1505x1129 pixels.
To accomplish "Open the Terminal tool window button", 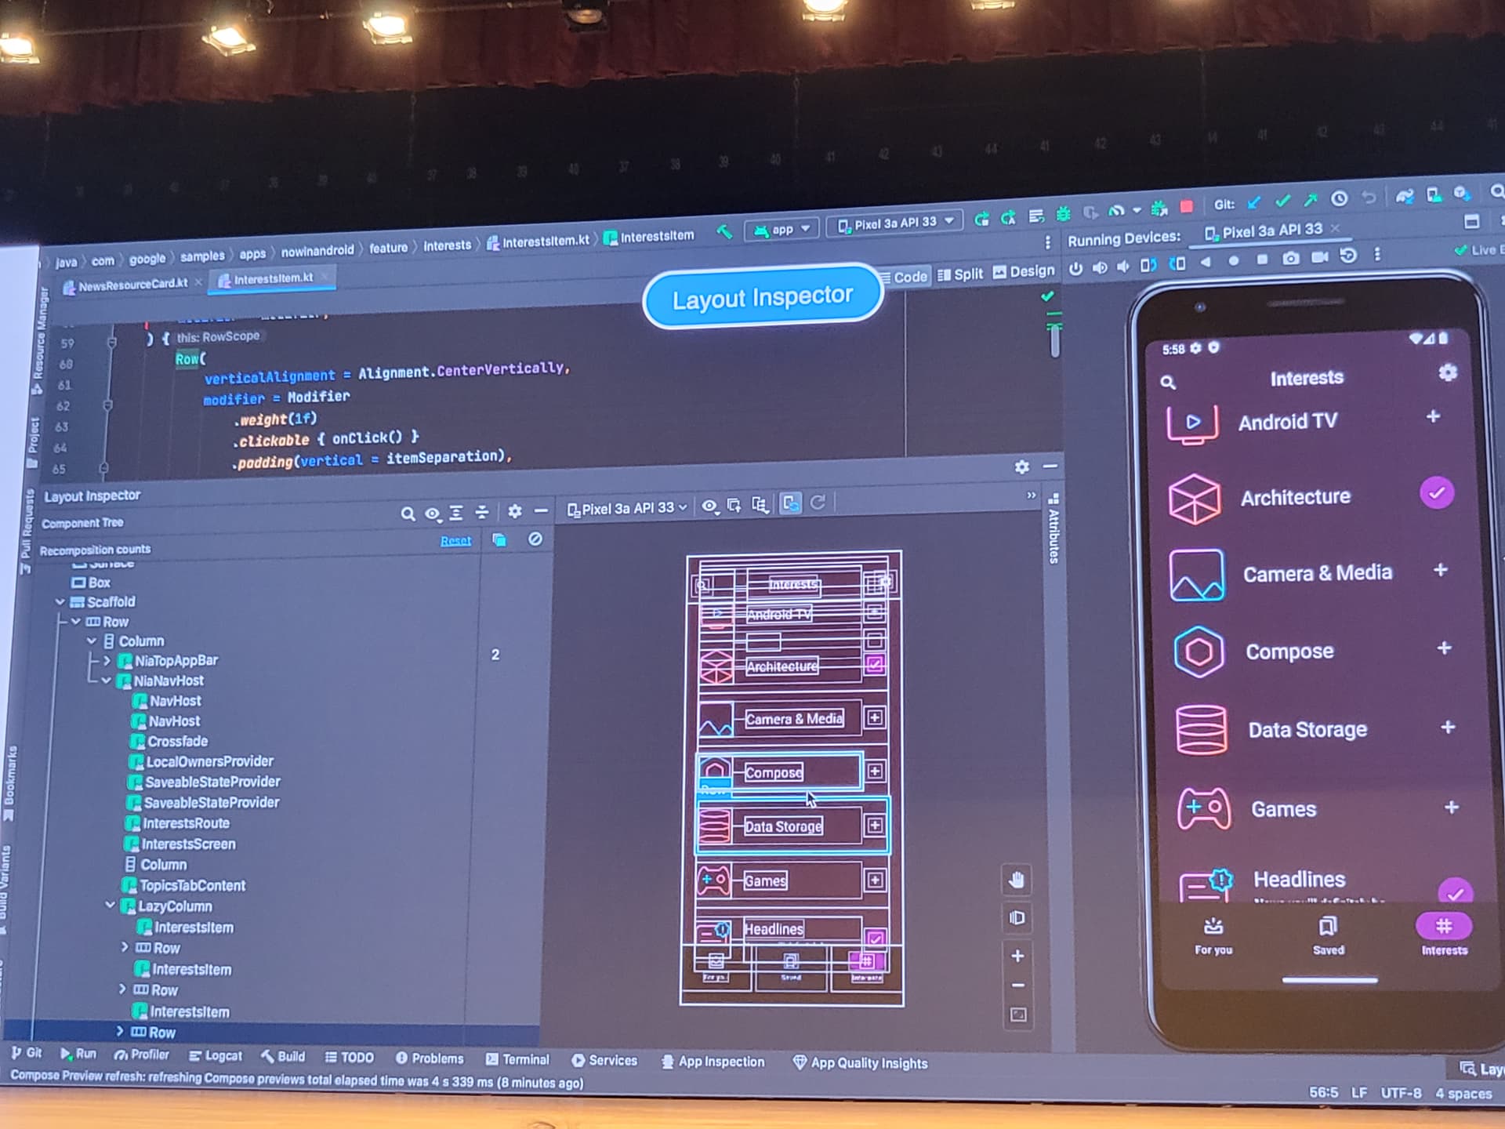I will tap(517, 1059).
